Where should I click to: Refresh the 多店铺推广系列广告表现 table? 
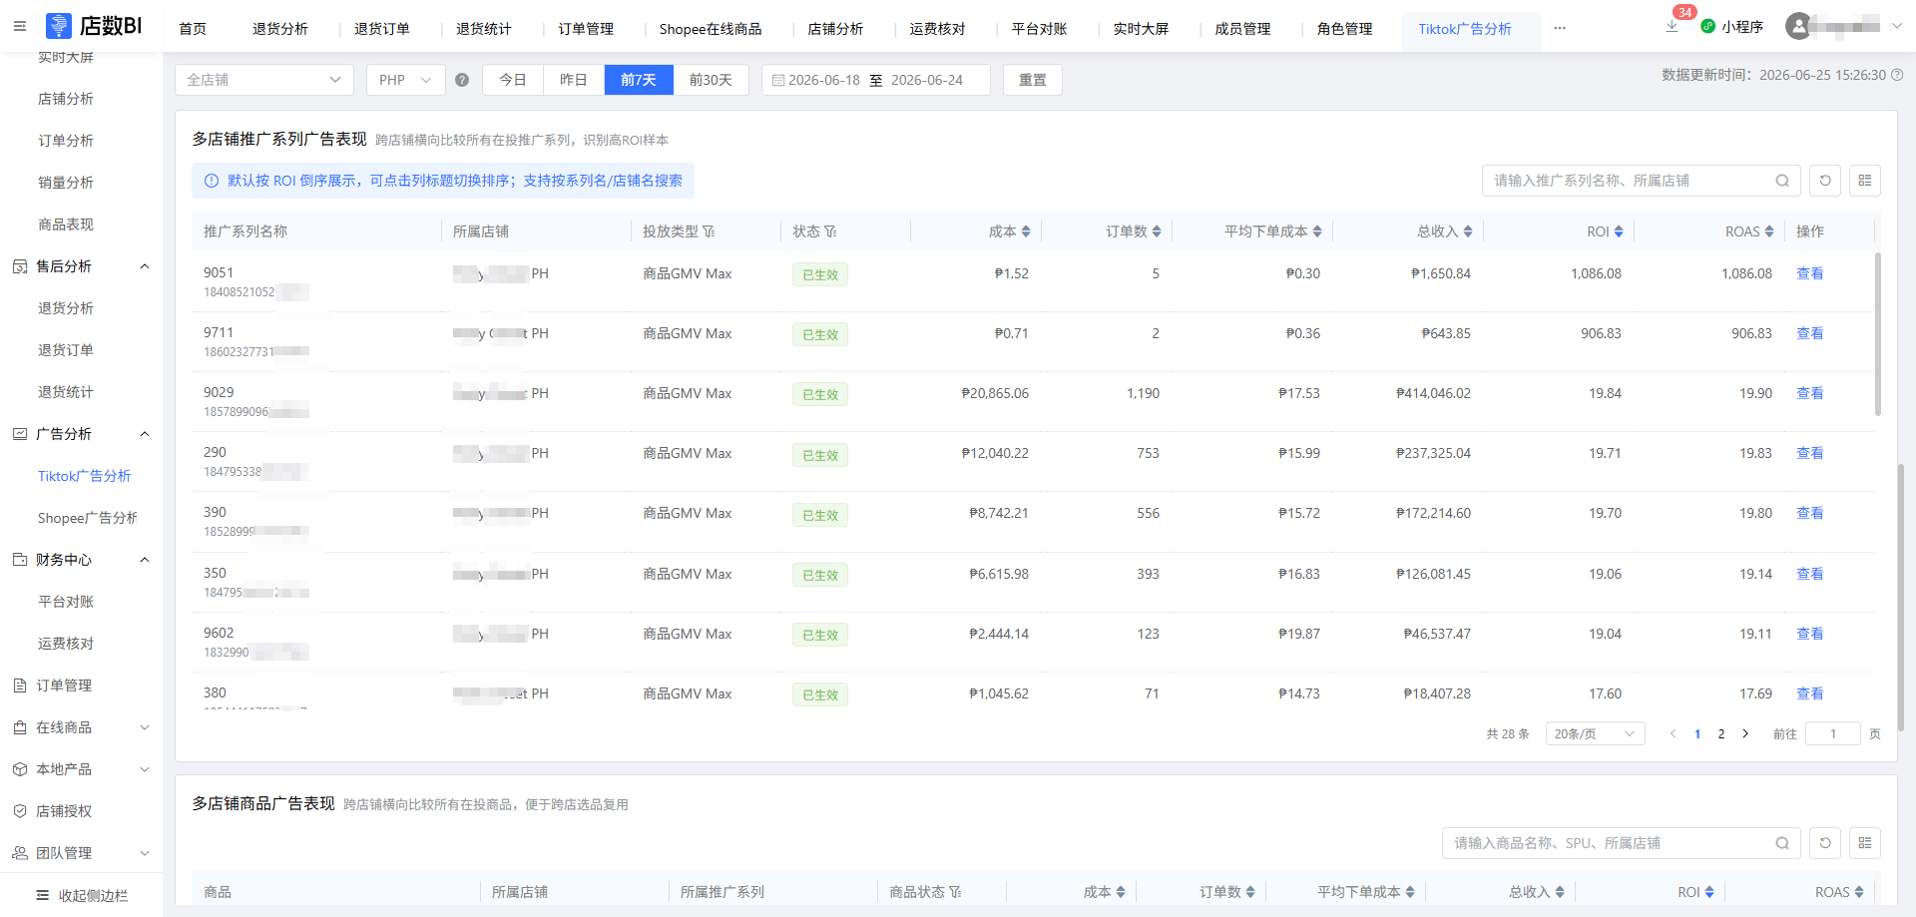point(1825,181)
